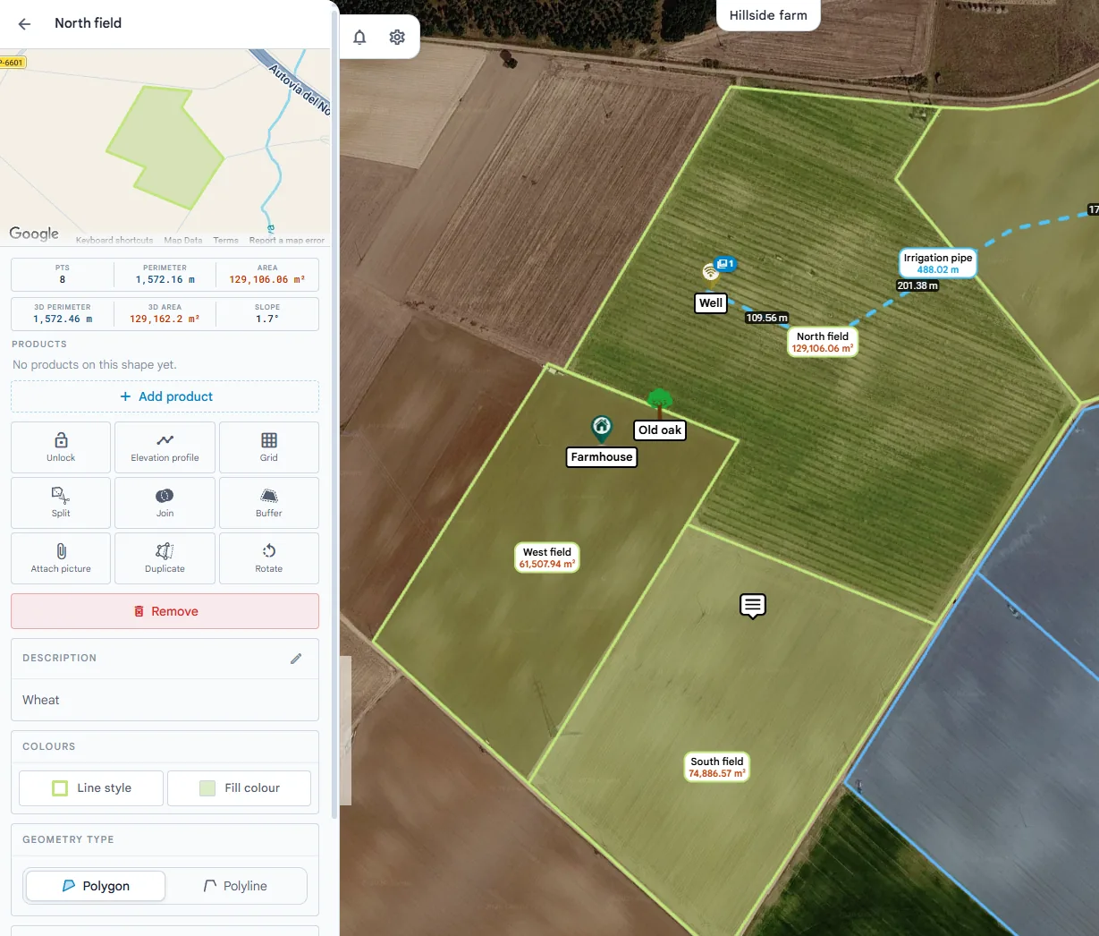Open the blue device badge near Well
1099x936 pixels.
pyautogui.click(x=725, y=264)
